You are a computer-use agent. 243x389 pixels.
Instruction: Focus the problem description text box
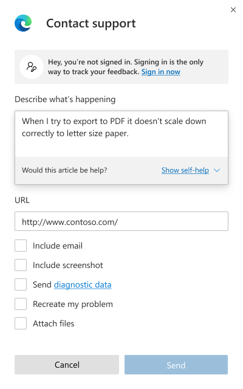pyautogui.click(x=122, y=134)
